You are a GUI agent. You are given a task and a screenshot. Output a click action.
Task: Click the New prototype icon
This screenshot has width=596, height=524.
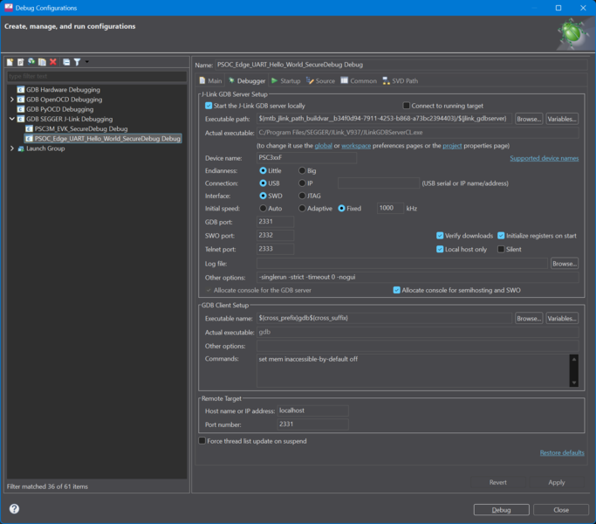[21, 62]
